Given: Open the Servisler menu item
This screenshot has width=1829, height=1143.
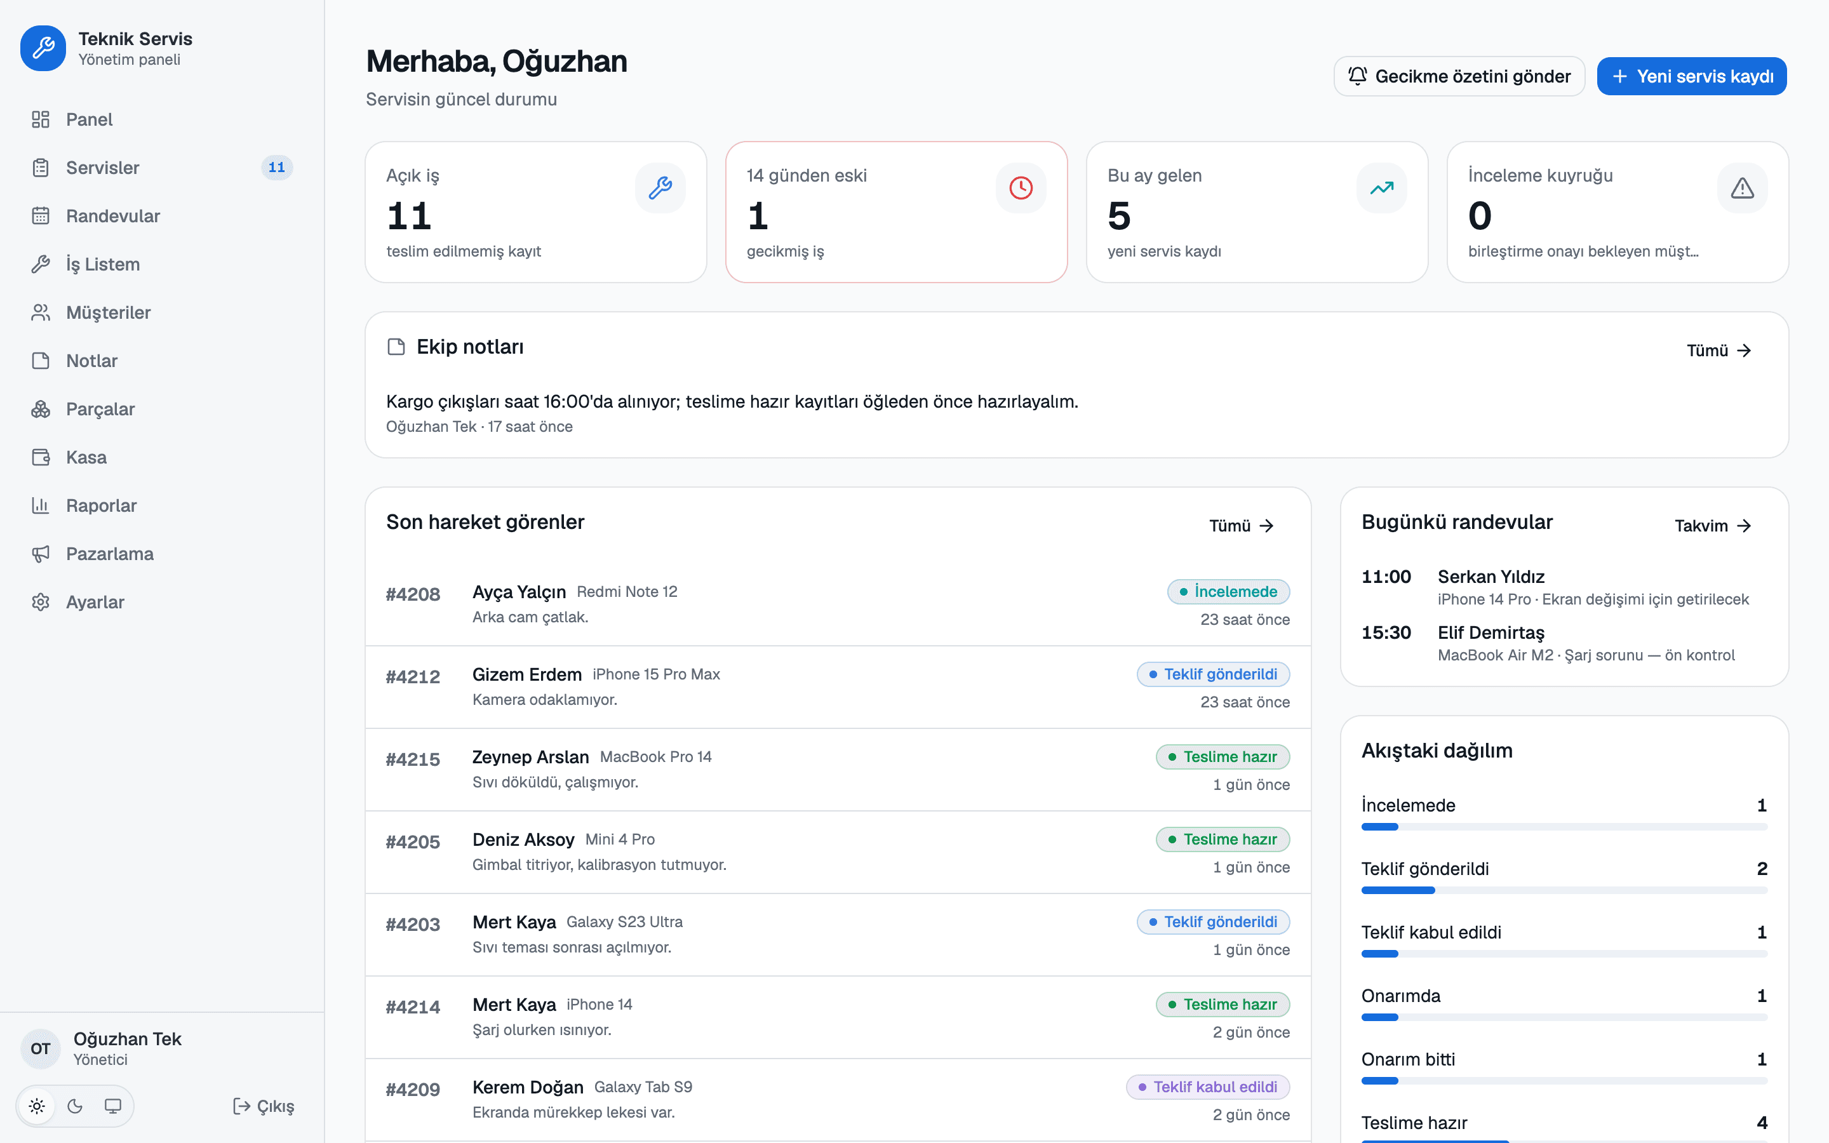Looking at the screenshot, I should point(162,168).
